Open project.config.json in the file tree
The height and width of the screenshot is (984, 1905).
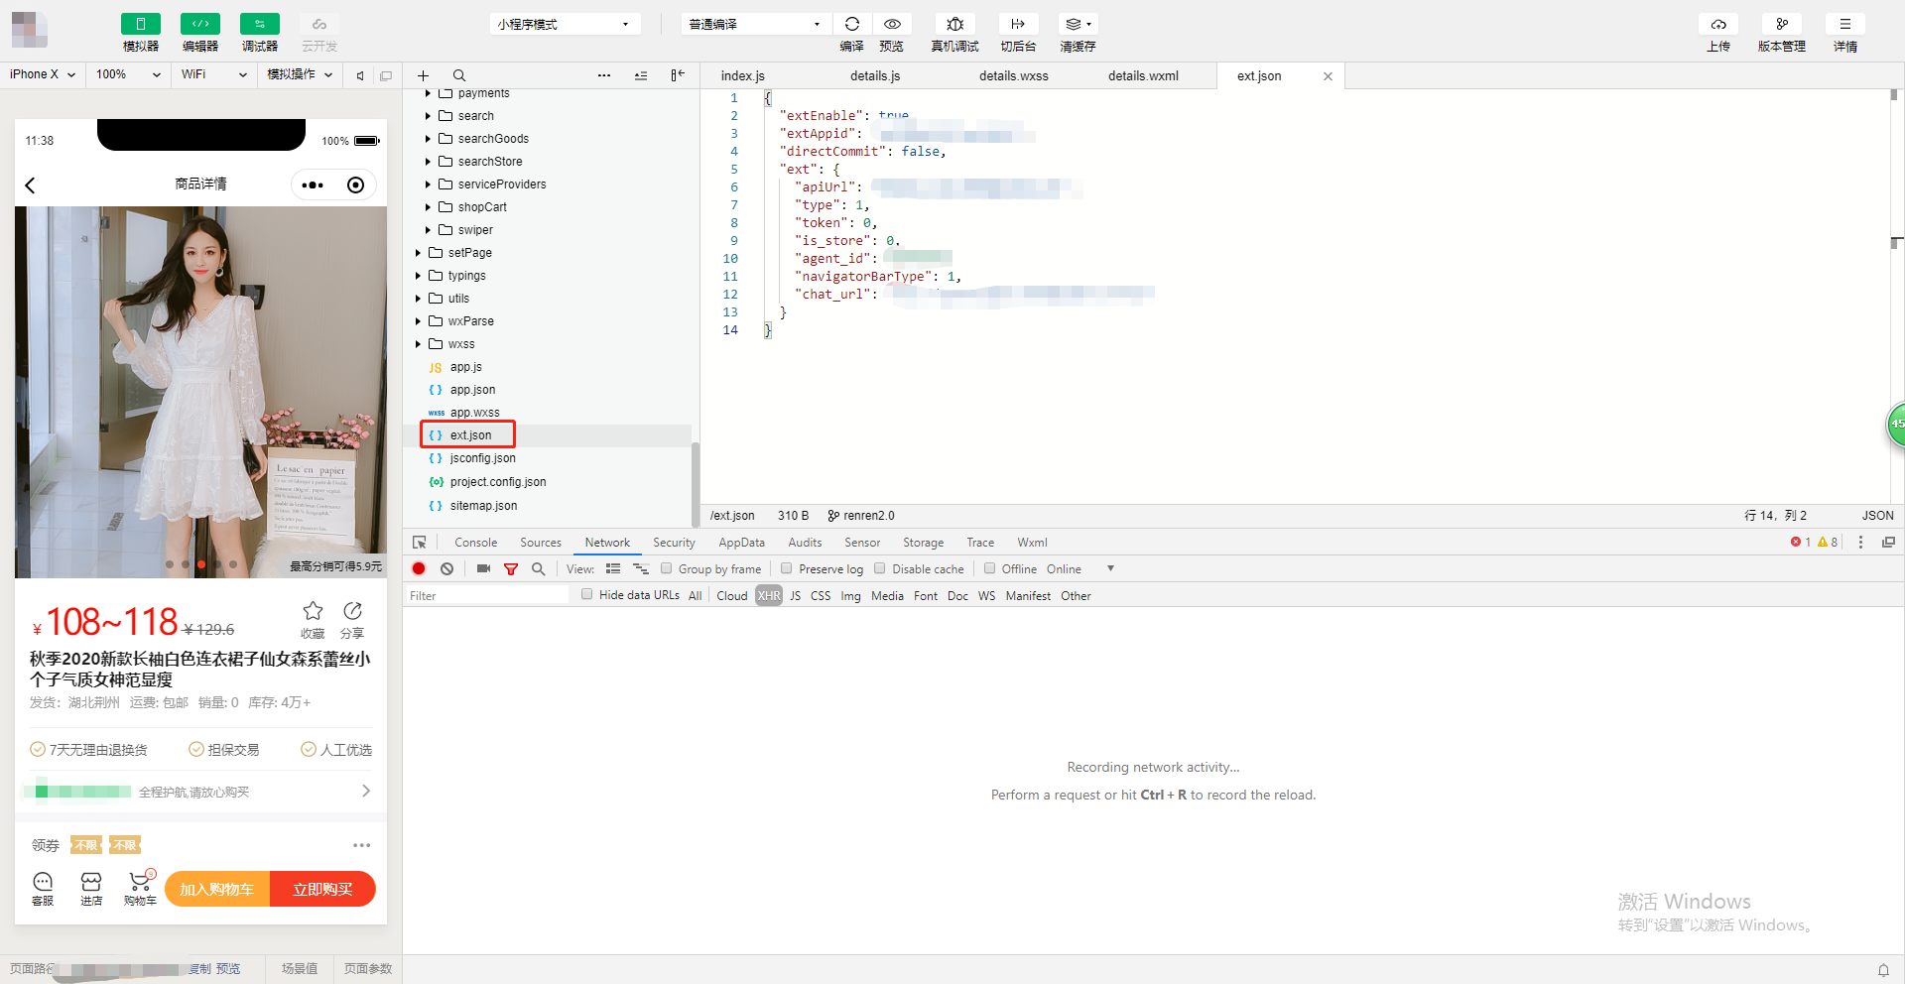tap(498, 482)
